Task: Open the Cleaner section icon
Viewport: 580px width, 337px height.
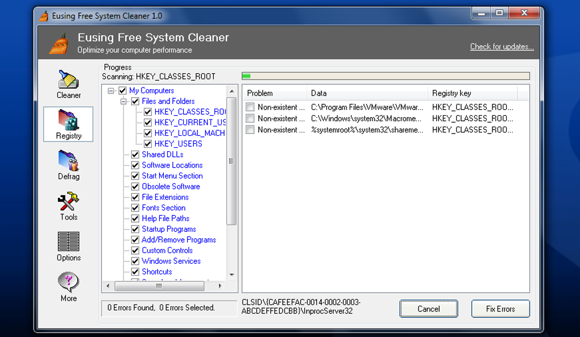Action: click(68, 79)
